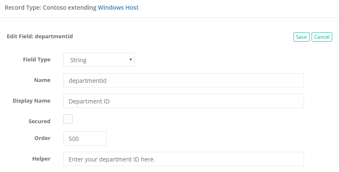Focus the Name field containing departmentid
The height and width of the screenshot is (172, 339).
(183, 81)
